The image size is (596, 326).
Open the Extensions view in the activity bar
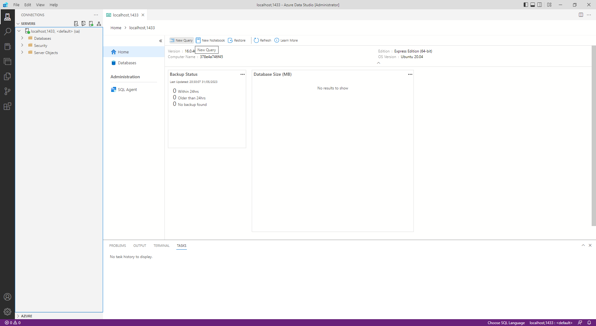7,106
